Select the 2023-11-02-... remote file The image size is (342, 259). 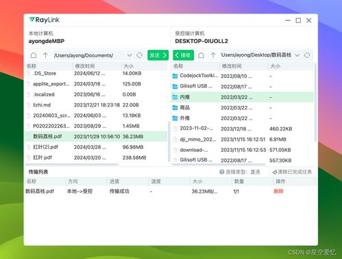point(243,128)
